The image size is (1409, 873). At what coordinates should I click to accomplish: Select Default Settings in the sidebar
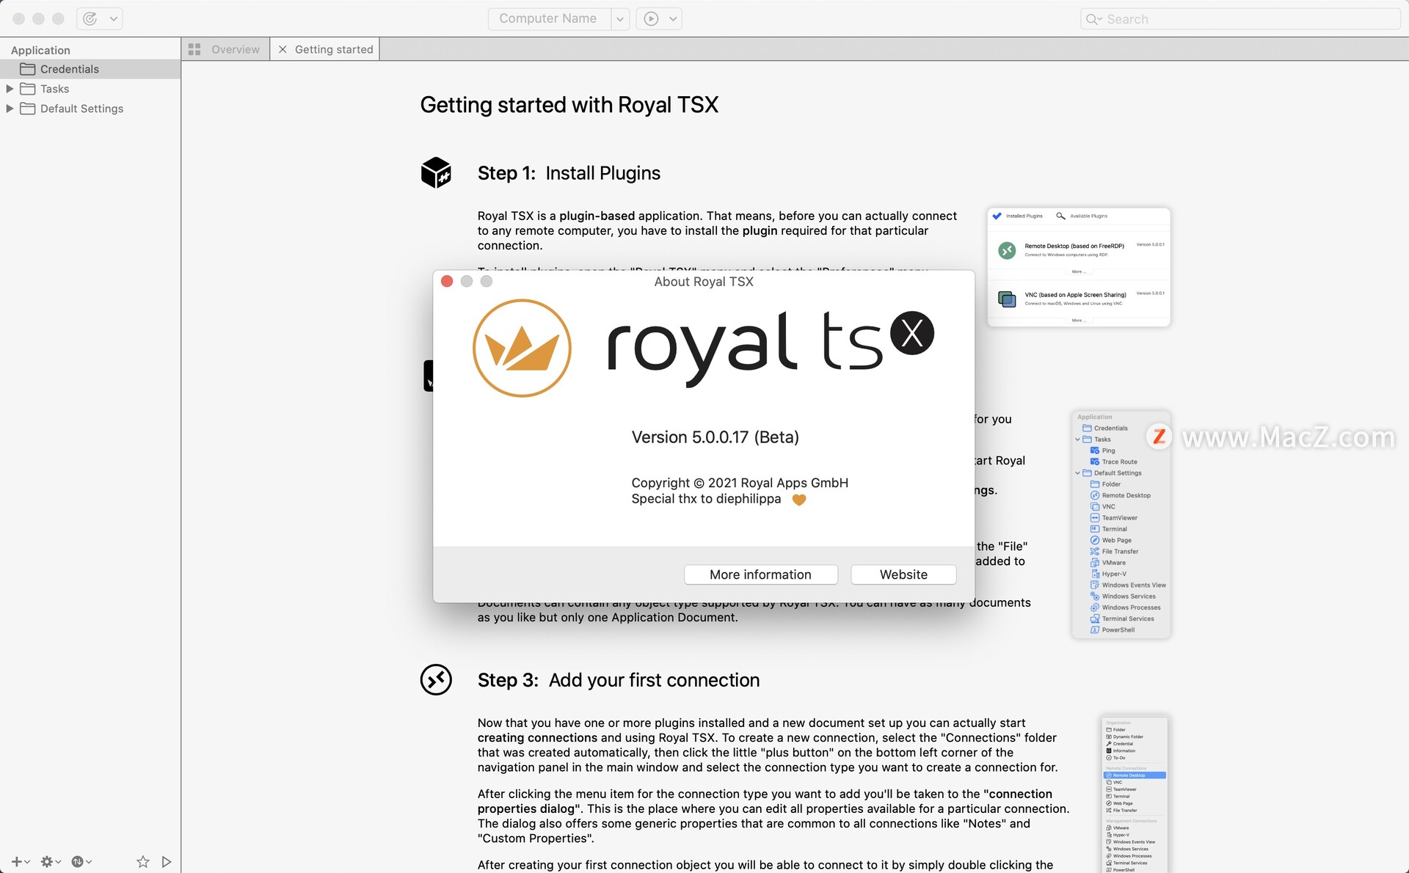tap(81, 109)
